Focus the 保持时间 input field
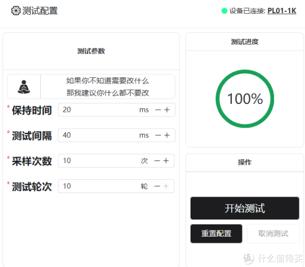This screenshot has width=305, height=267. tap(97, 110)
